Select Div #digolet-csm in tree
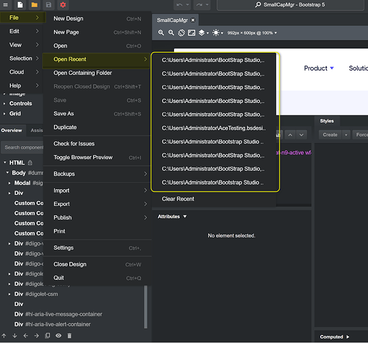This screenshot has width=368, height=343. coord(36,294)
